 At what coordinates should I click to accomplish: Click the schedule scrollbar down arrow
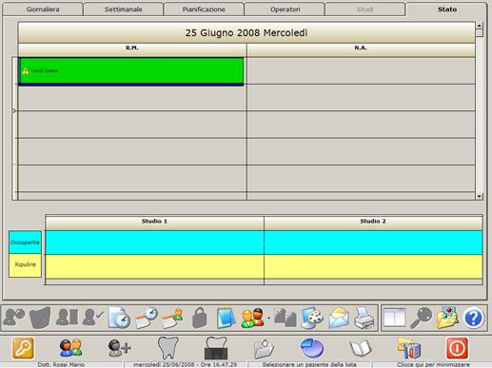479,197
